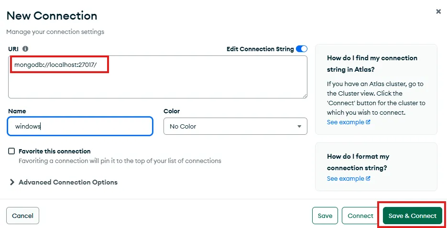Click external link icon beside format example
The width and height of the screenshot is (447, 228).
[368, 179]
